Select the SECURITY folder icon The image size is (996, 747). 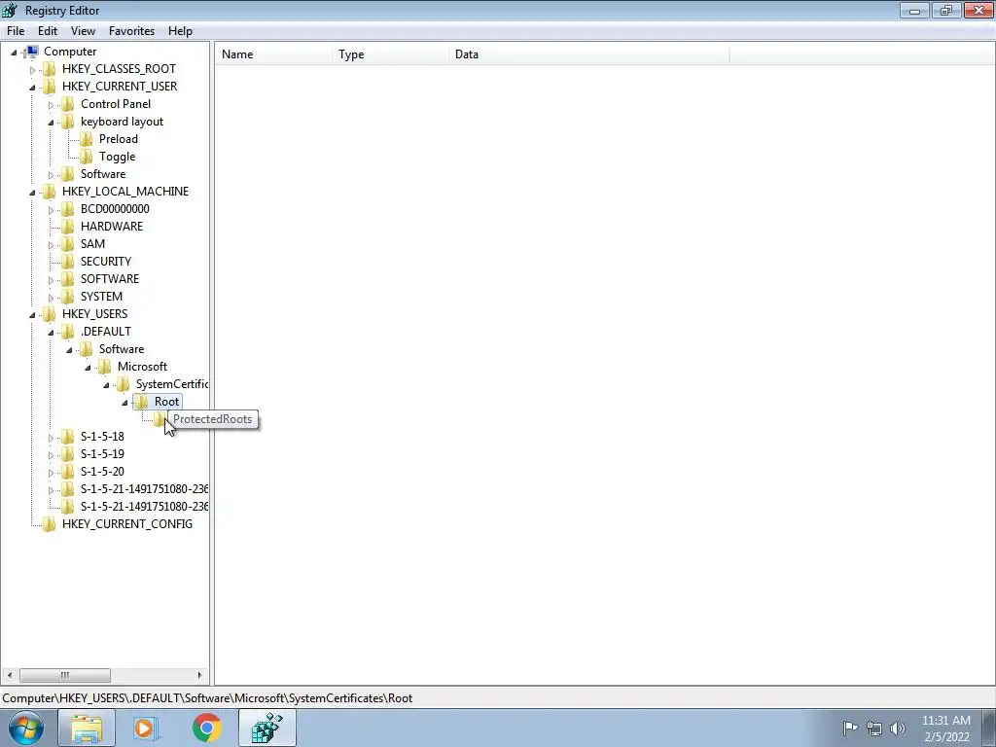click(67, 261)
